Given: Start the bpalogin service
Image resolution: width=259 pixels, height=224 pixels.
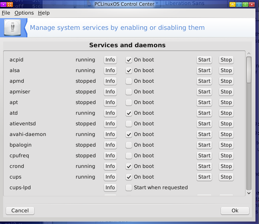Looking at the screenshot, I should click(204, 145).
